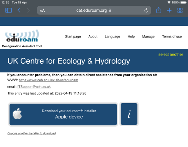188x147 pixels.
Task: Tap the 12:25 clock in status bar
Action: coord(5,2)
